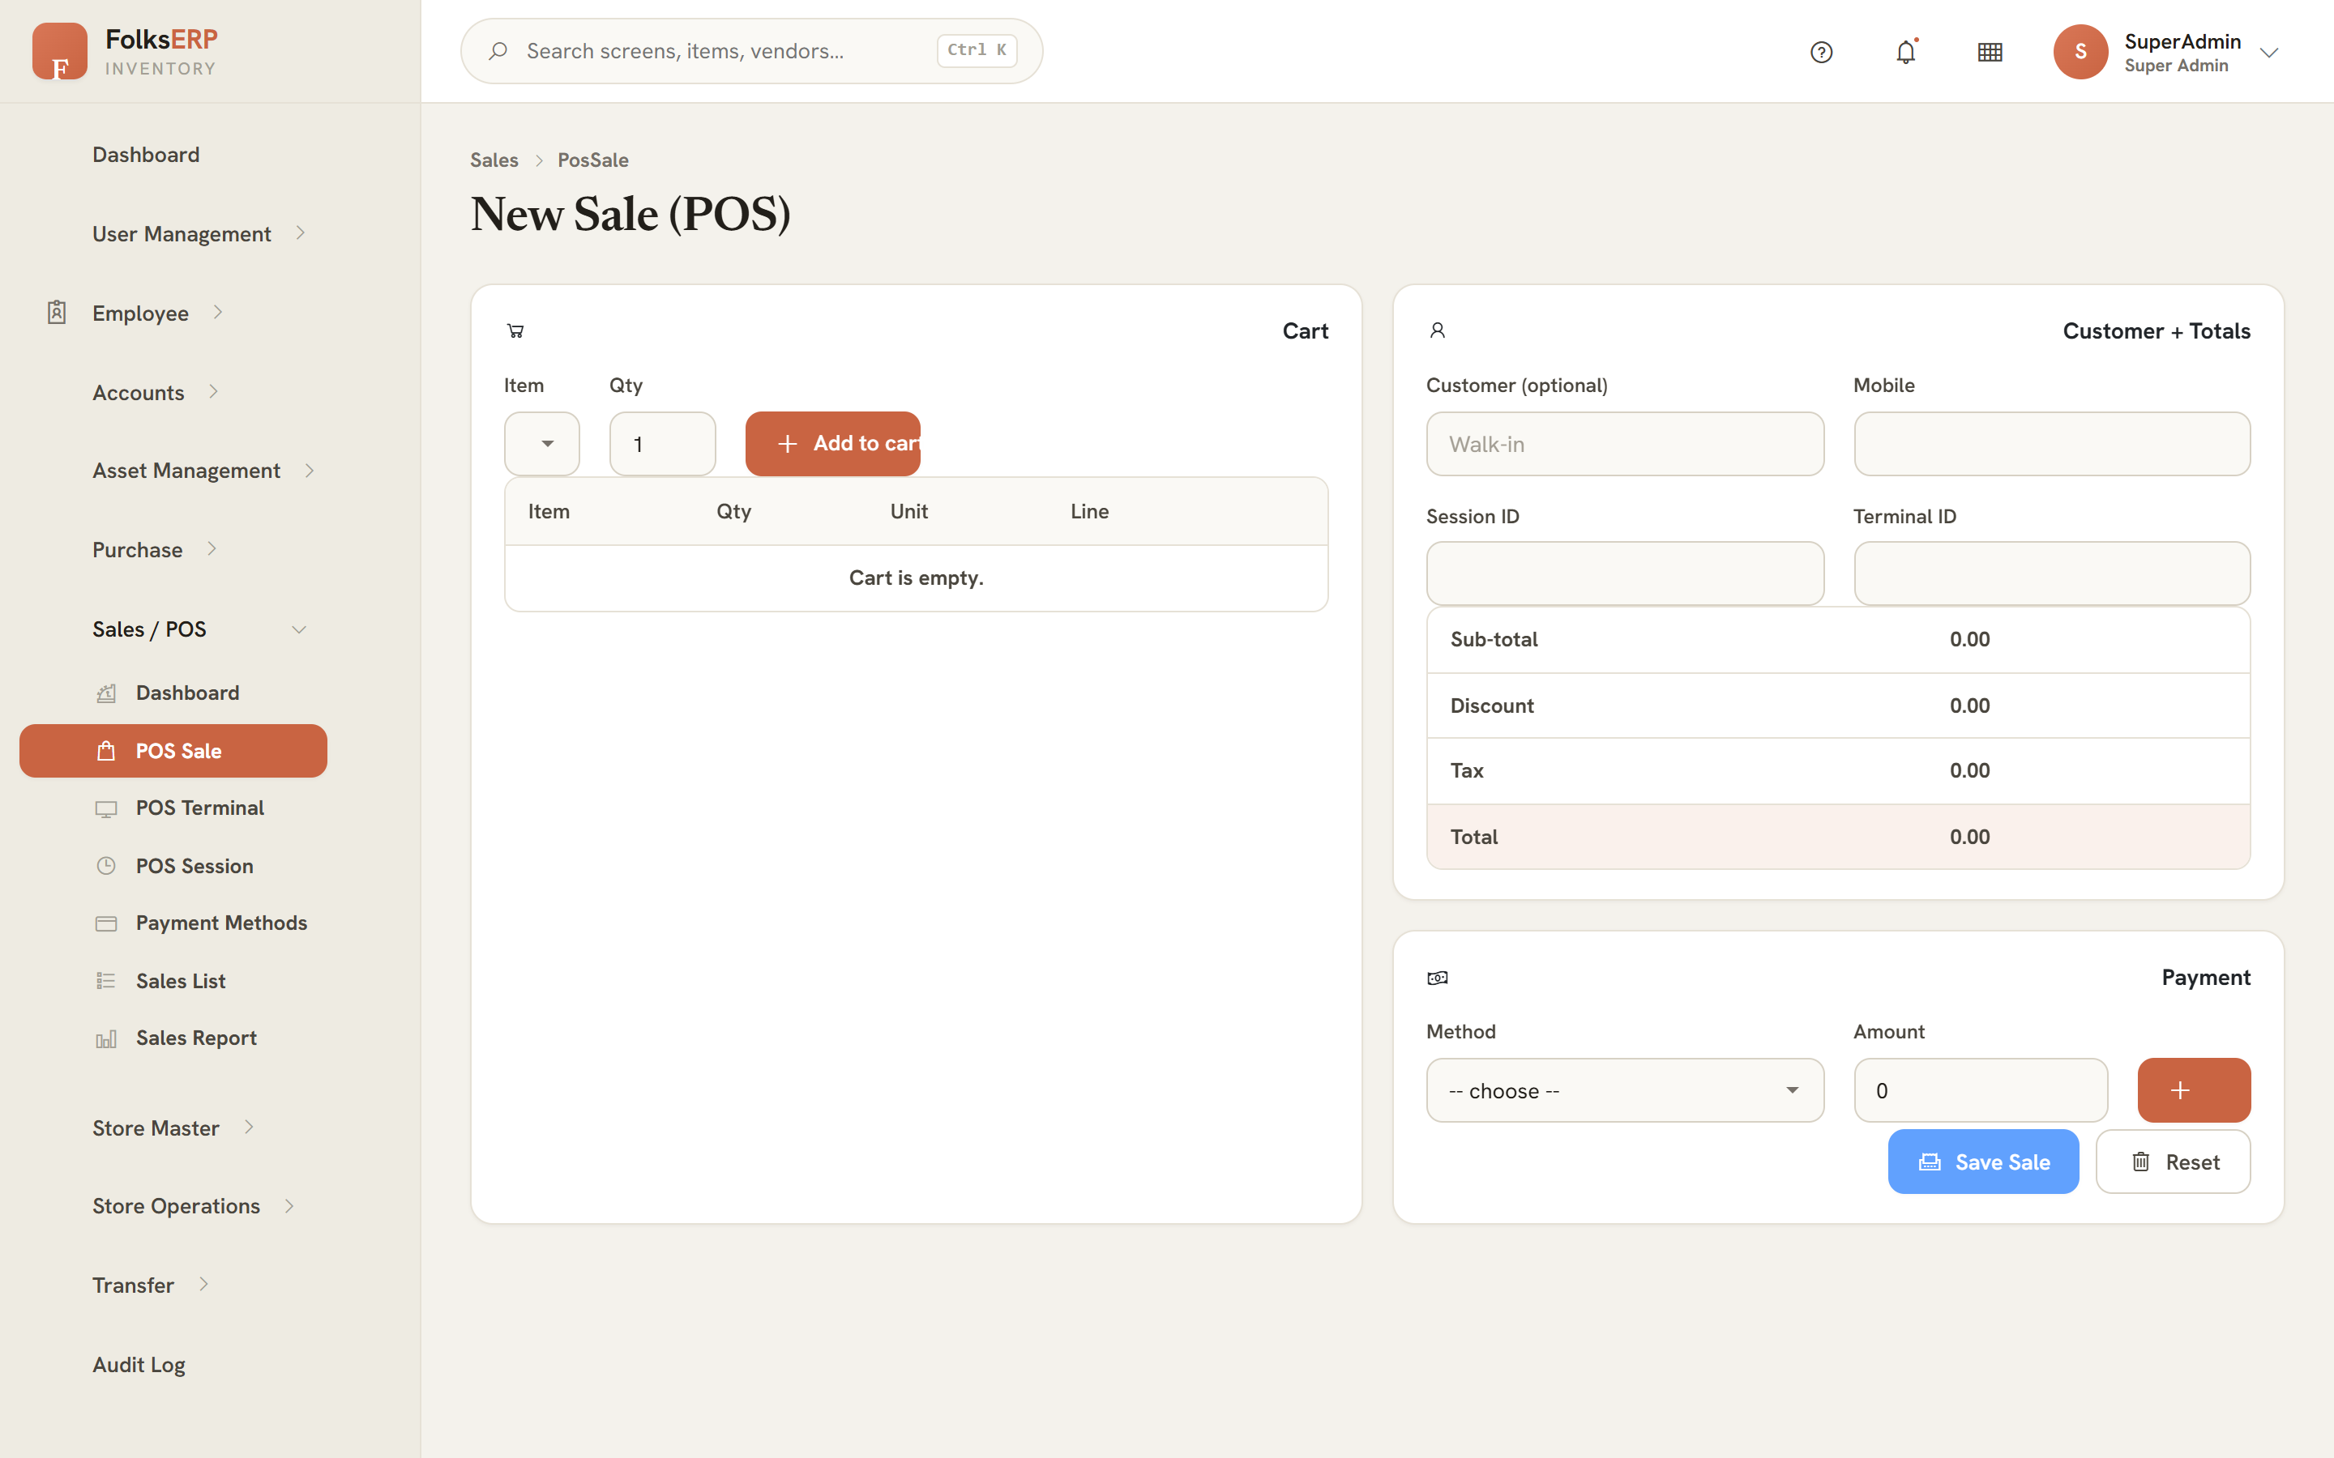
Task: Click the Mobile input field
Action: pos(2052,444)
